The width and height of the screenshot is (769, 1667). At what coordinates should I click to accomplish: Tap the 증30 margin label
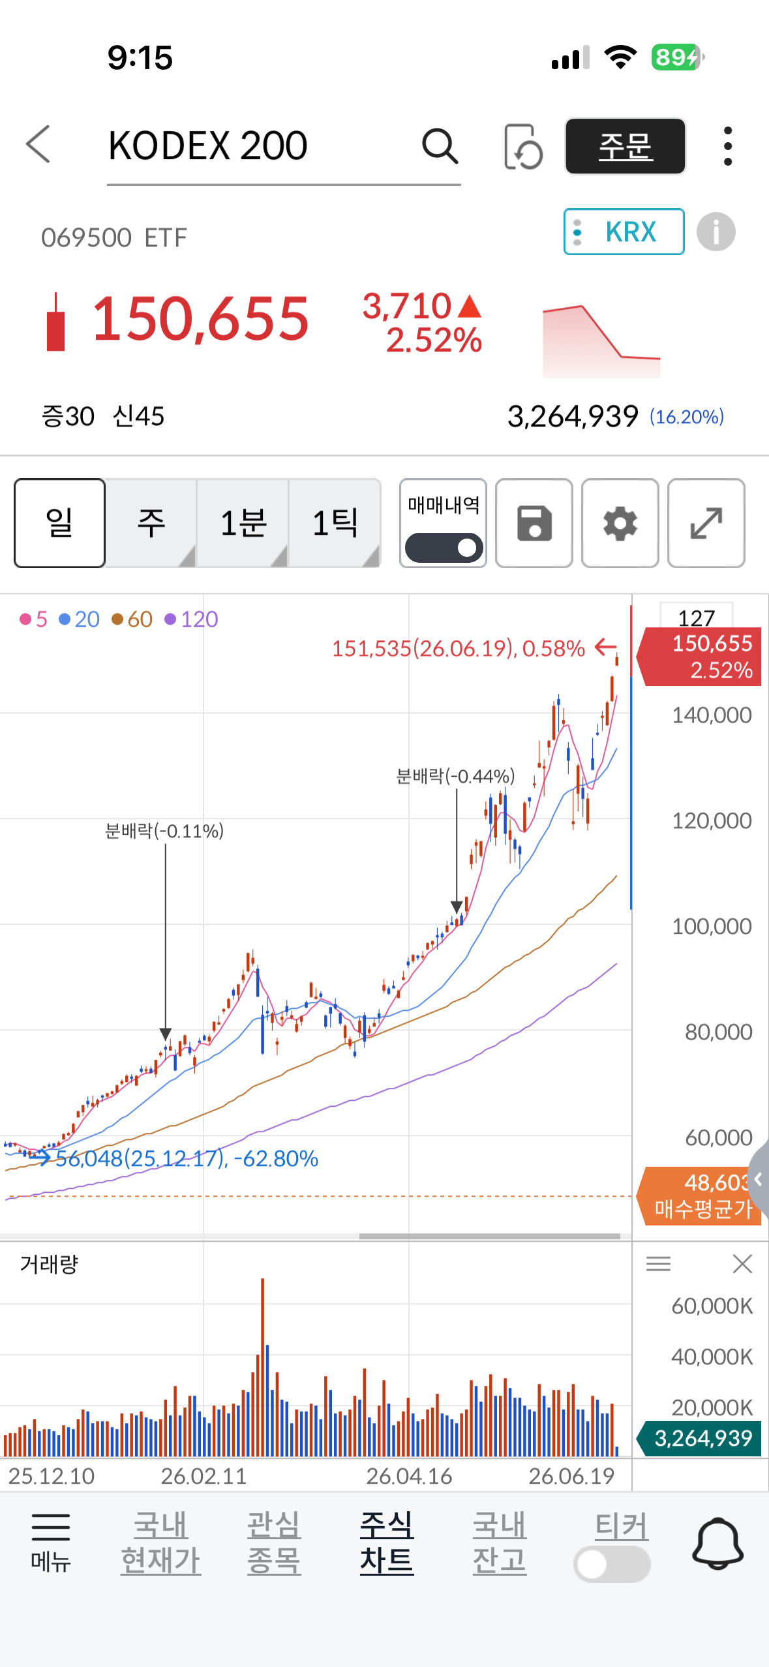pos(68,416)
